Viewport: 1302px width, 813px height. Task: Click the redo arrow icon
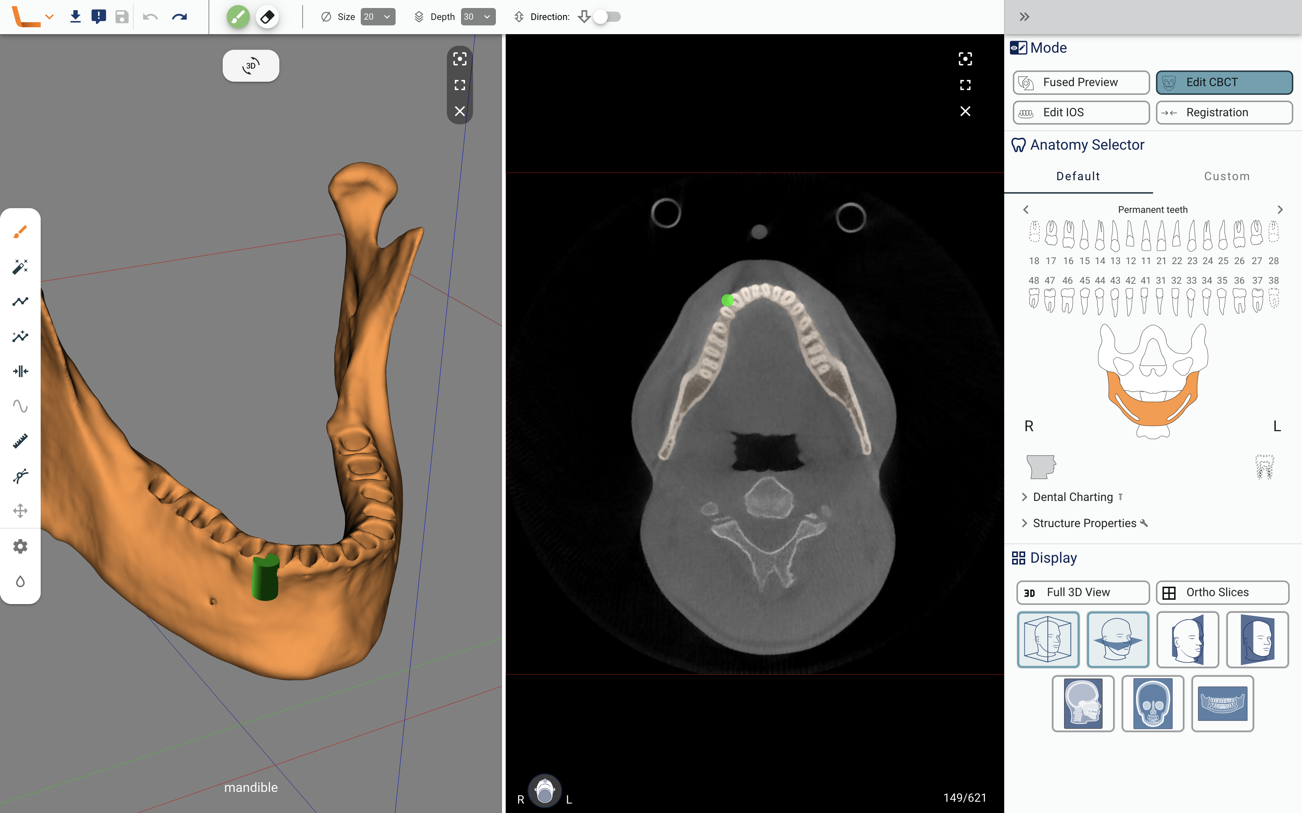click(179, 17)
